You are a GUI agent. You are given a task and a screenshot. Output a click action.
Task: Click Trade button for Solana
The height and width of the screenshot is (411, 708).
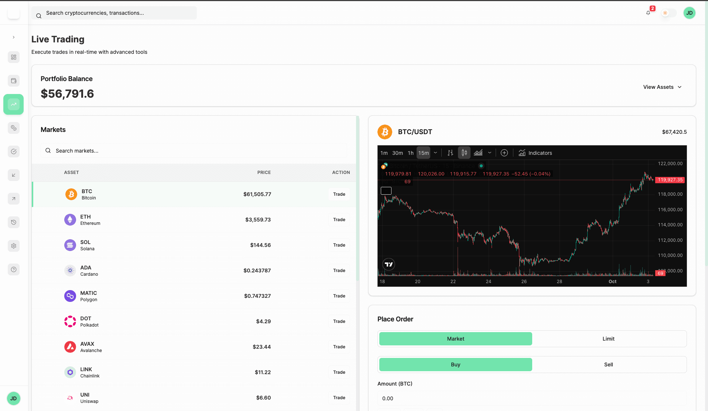pos(339,245)
